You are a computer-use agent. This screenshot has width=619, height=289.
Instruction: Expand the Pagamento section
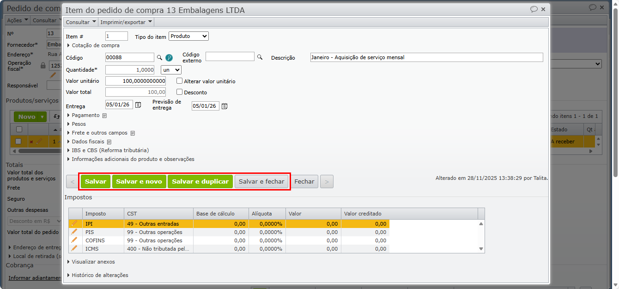(83, 115)
